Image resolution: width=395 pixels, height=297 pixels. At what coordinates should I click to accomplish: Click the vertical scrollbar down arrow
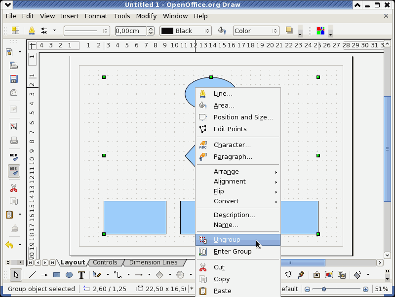pyautogui.click(x=387, y=255)
